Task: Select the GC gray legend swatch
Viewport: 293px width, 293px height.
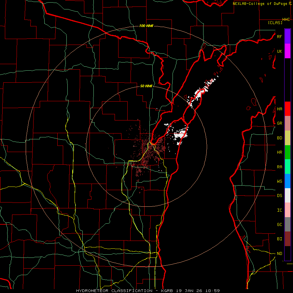Action: coord(287,224)
